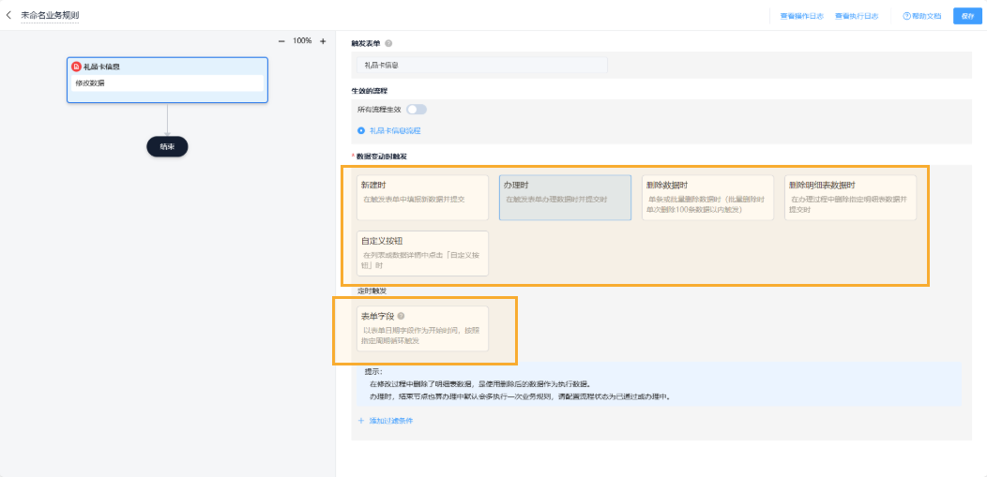Choose the 删除数据时 trigger card
Screen dimensions: 987x477
[x=707, y=198]
